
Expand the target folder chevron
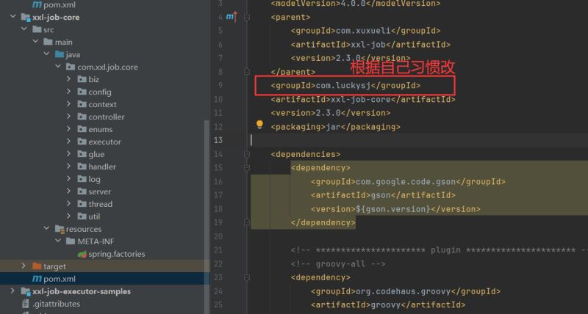click(x=24, y=266)
